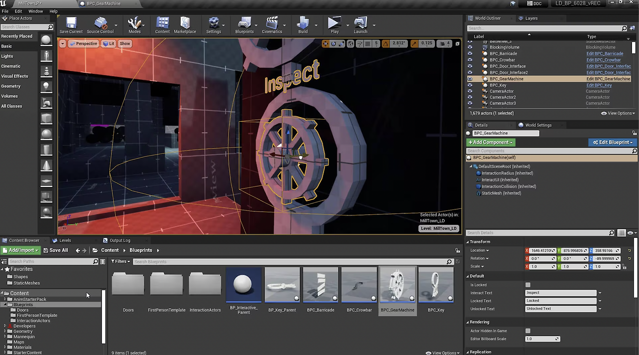
Task: Click the Blueprints toolbar icon
Action: (244, 24)
